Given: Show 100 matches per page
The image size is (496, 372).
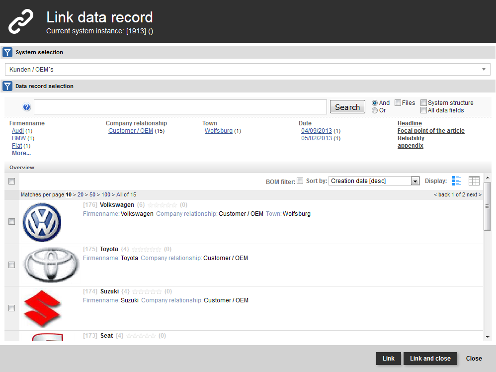Looking at the screenshot, I should tap(106, 195).
